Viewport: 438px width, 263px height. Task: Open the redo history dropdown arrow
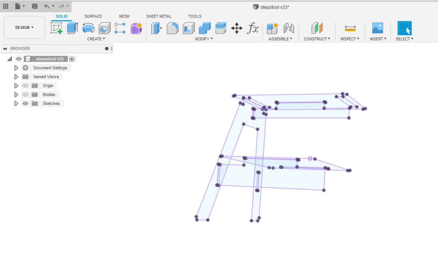68,6
